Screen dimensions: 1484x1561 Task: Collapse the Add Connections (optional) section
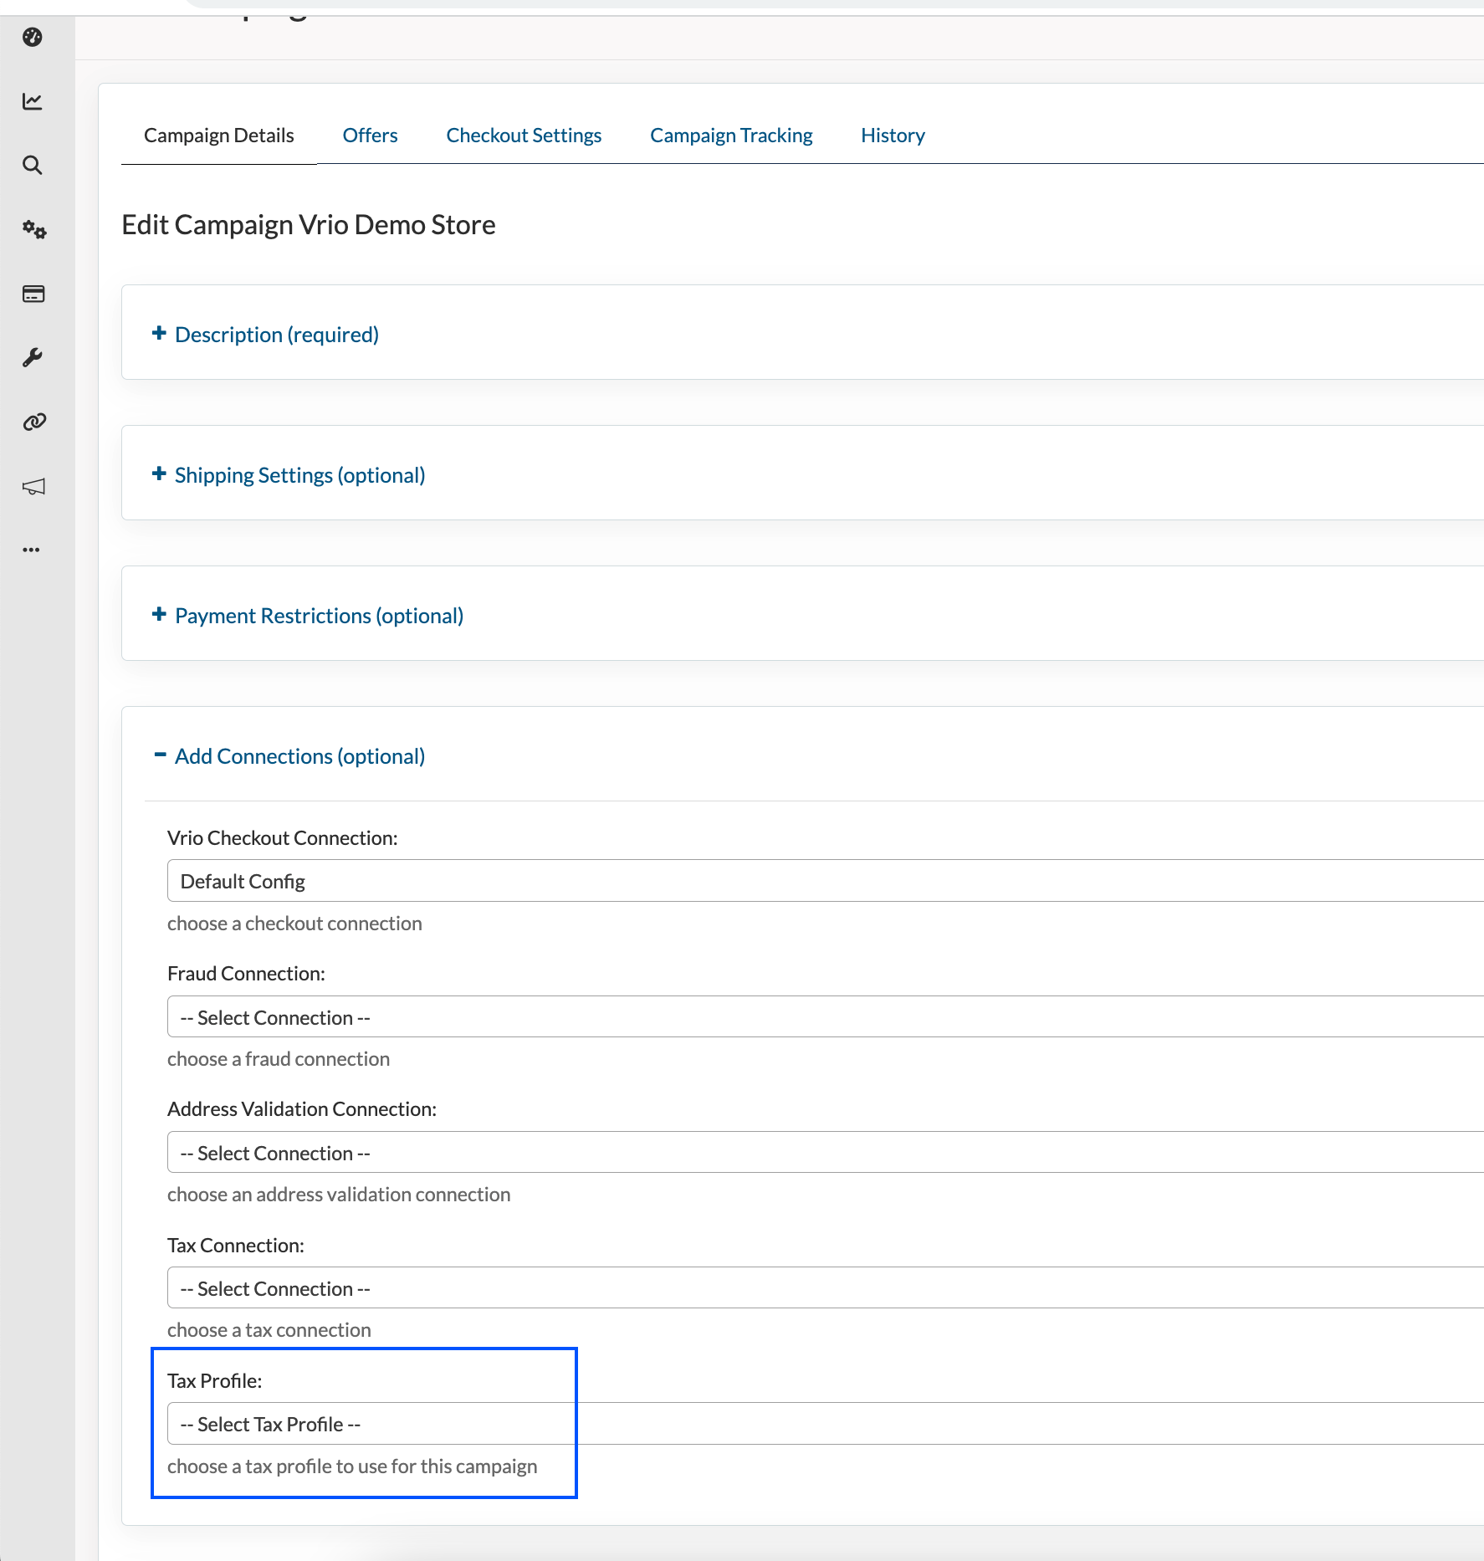click(x=299, y=756)
